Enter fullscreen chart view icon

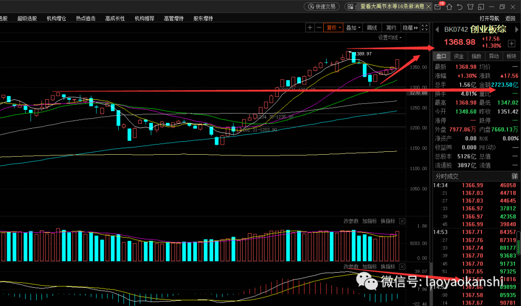tap(425, 28)
